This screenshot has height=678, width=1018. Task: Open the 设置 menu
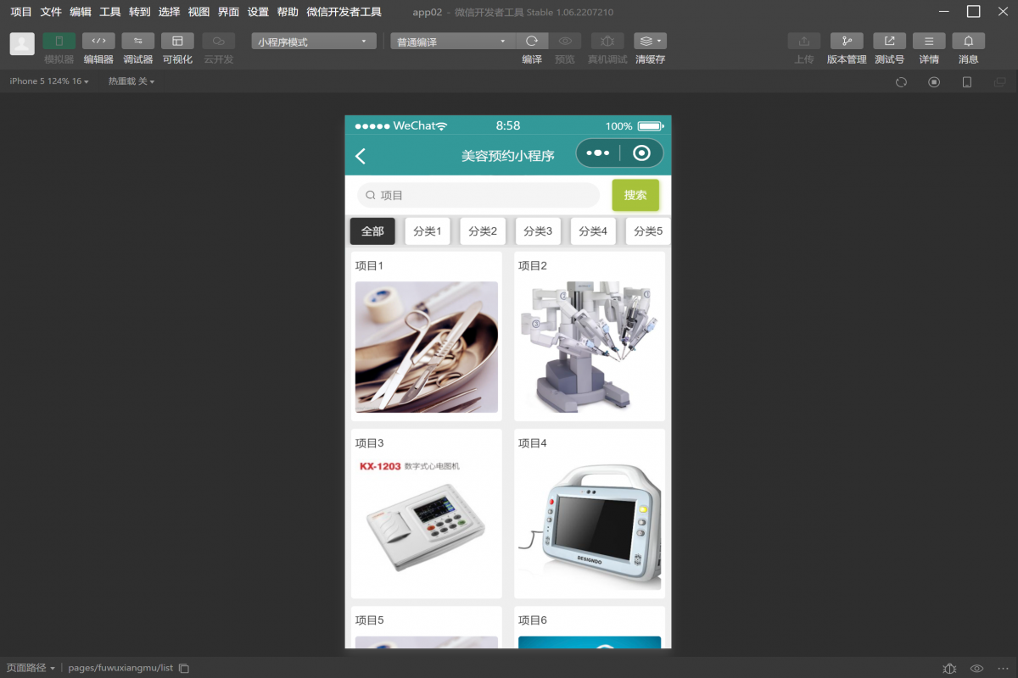coord(258,12)
